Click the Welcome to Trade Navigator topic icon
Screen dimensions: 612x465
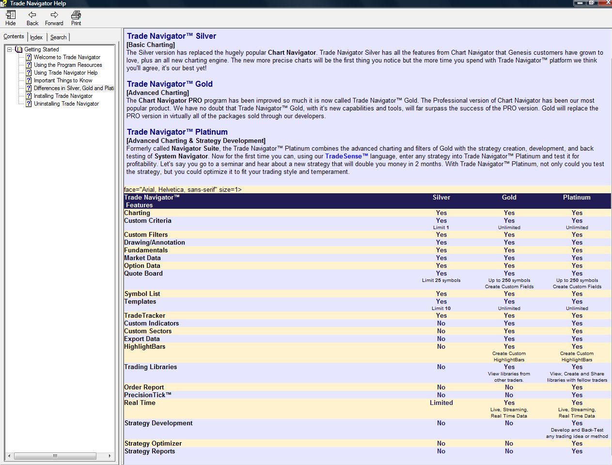[29, 57]
